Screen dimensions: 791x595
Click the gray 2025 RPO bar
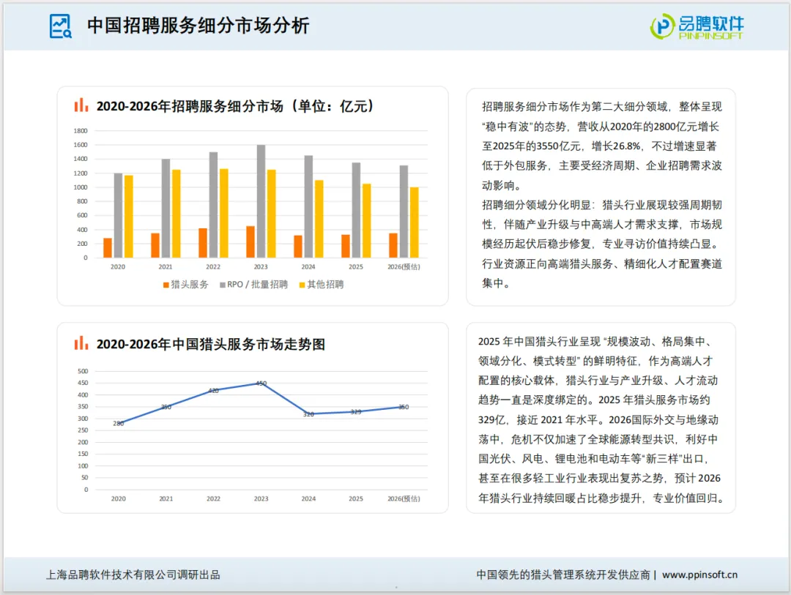(x=356, y=210)
